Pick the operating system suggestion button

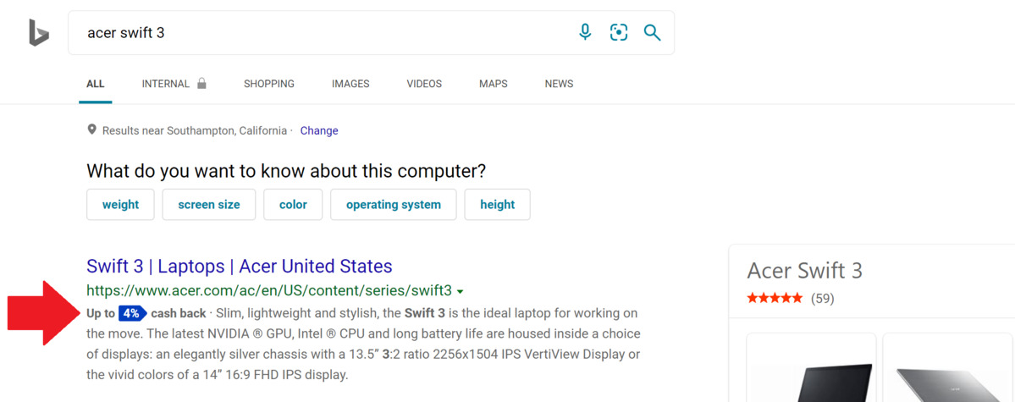[394, 205]
